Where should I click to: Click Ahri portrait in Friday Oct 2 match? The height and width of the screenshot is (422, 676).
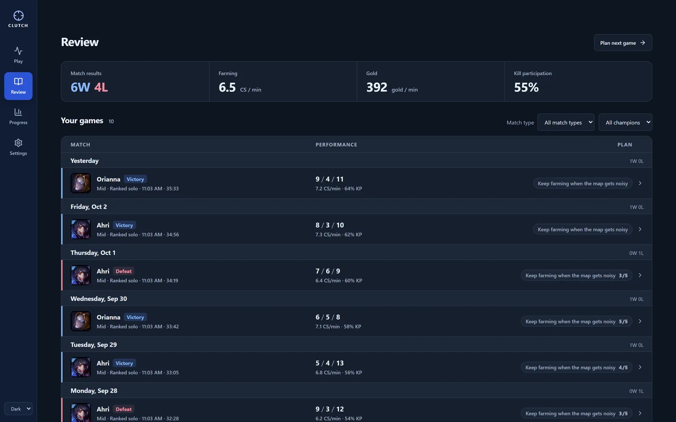click(x=81, y=229)
